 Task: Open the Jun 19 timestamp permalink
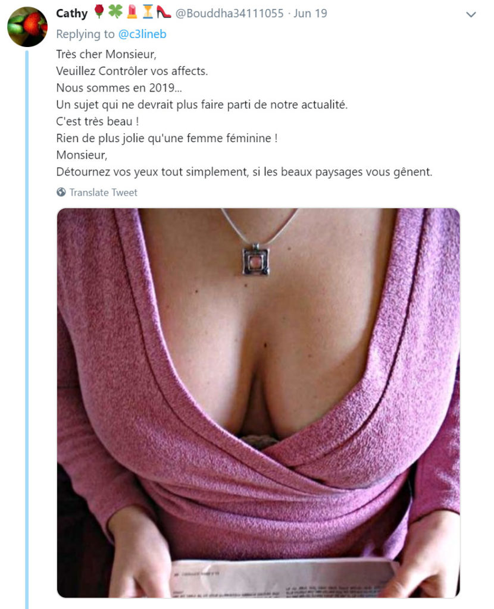pyautogui.click(x=310, y=13)
